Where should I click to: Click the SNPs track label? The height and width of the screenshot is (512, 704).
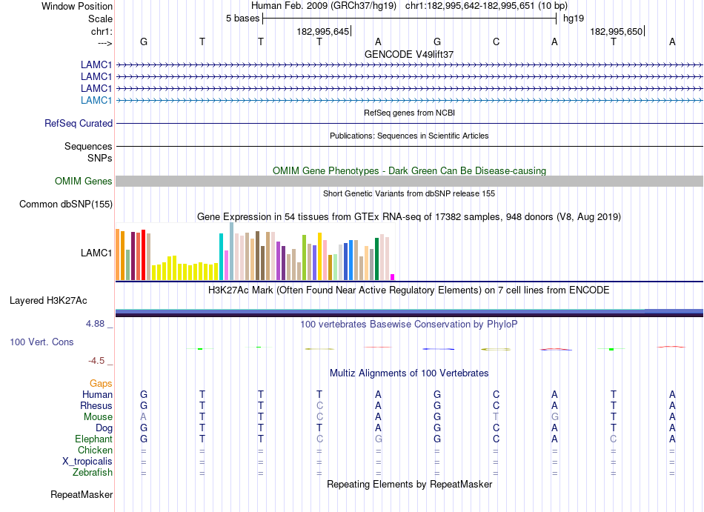click(x=100, y=158)
